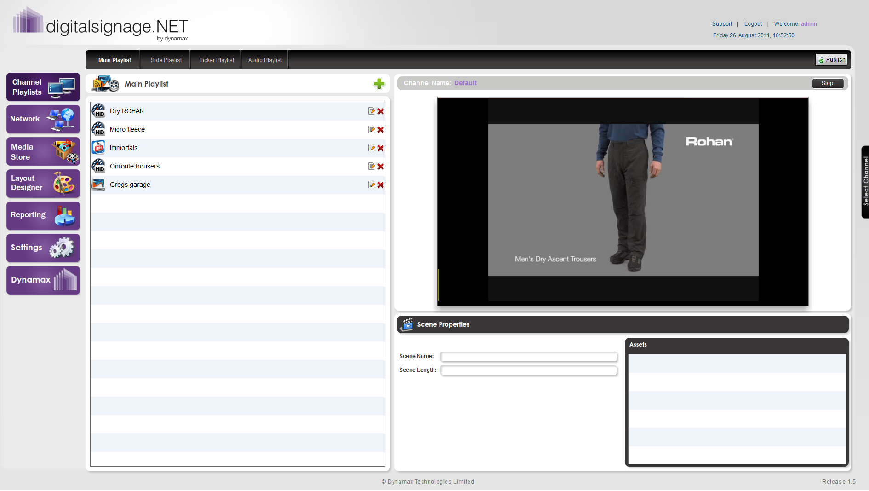Switch to the Side Playlist tab
This screenshot has width=869, height=491.
point(166,60)
